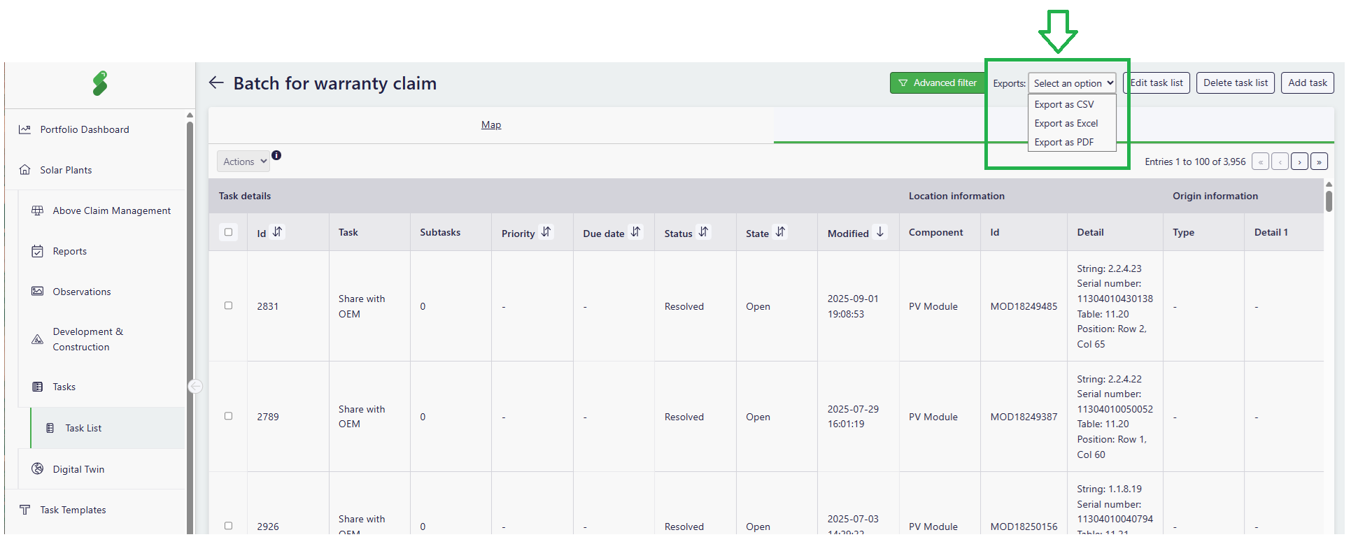Click the Reports calendar icon
The image size is (1358, 551).
pyautogui.click(x=38, y=251)
